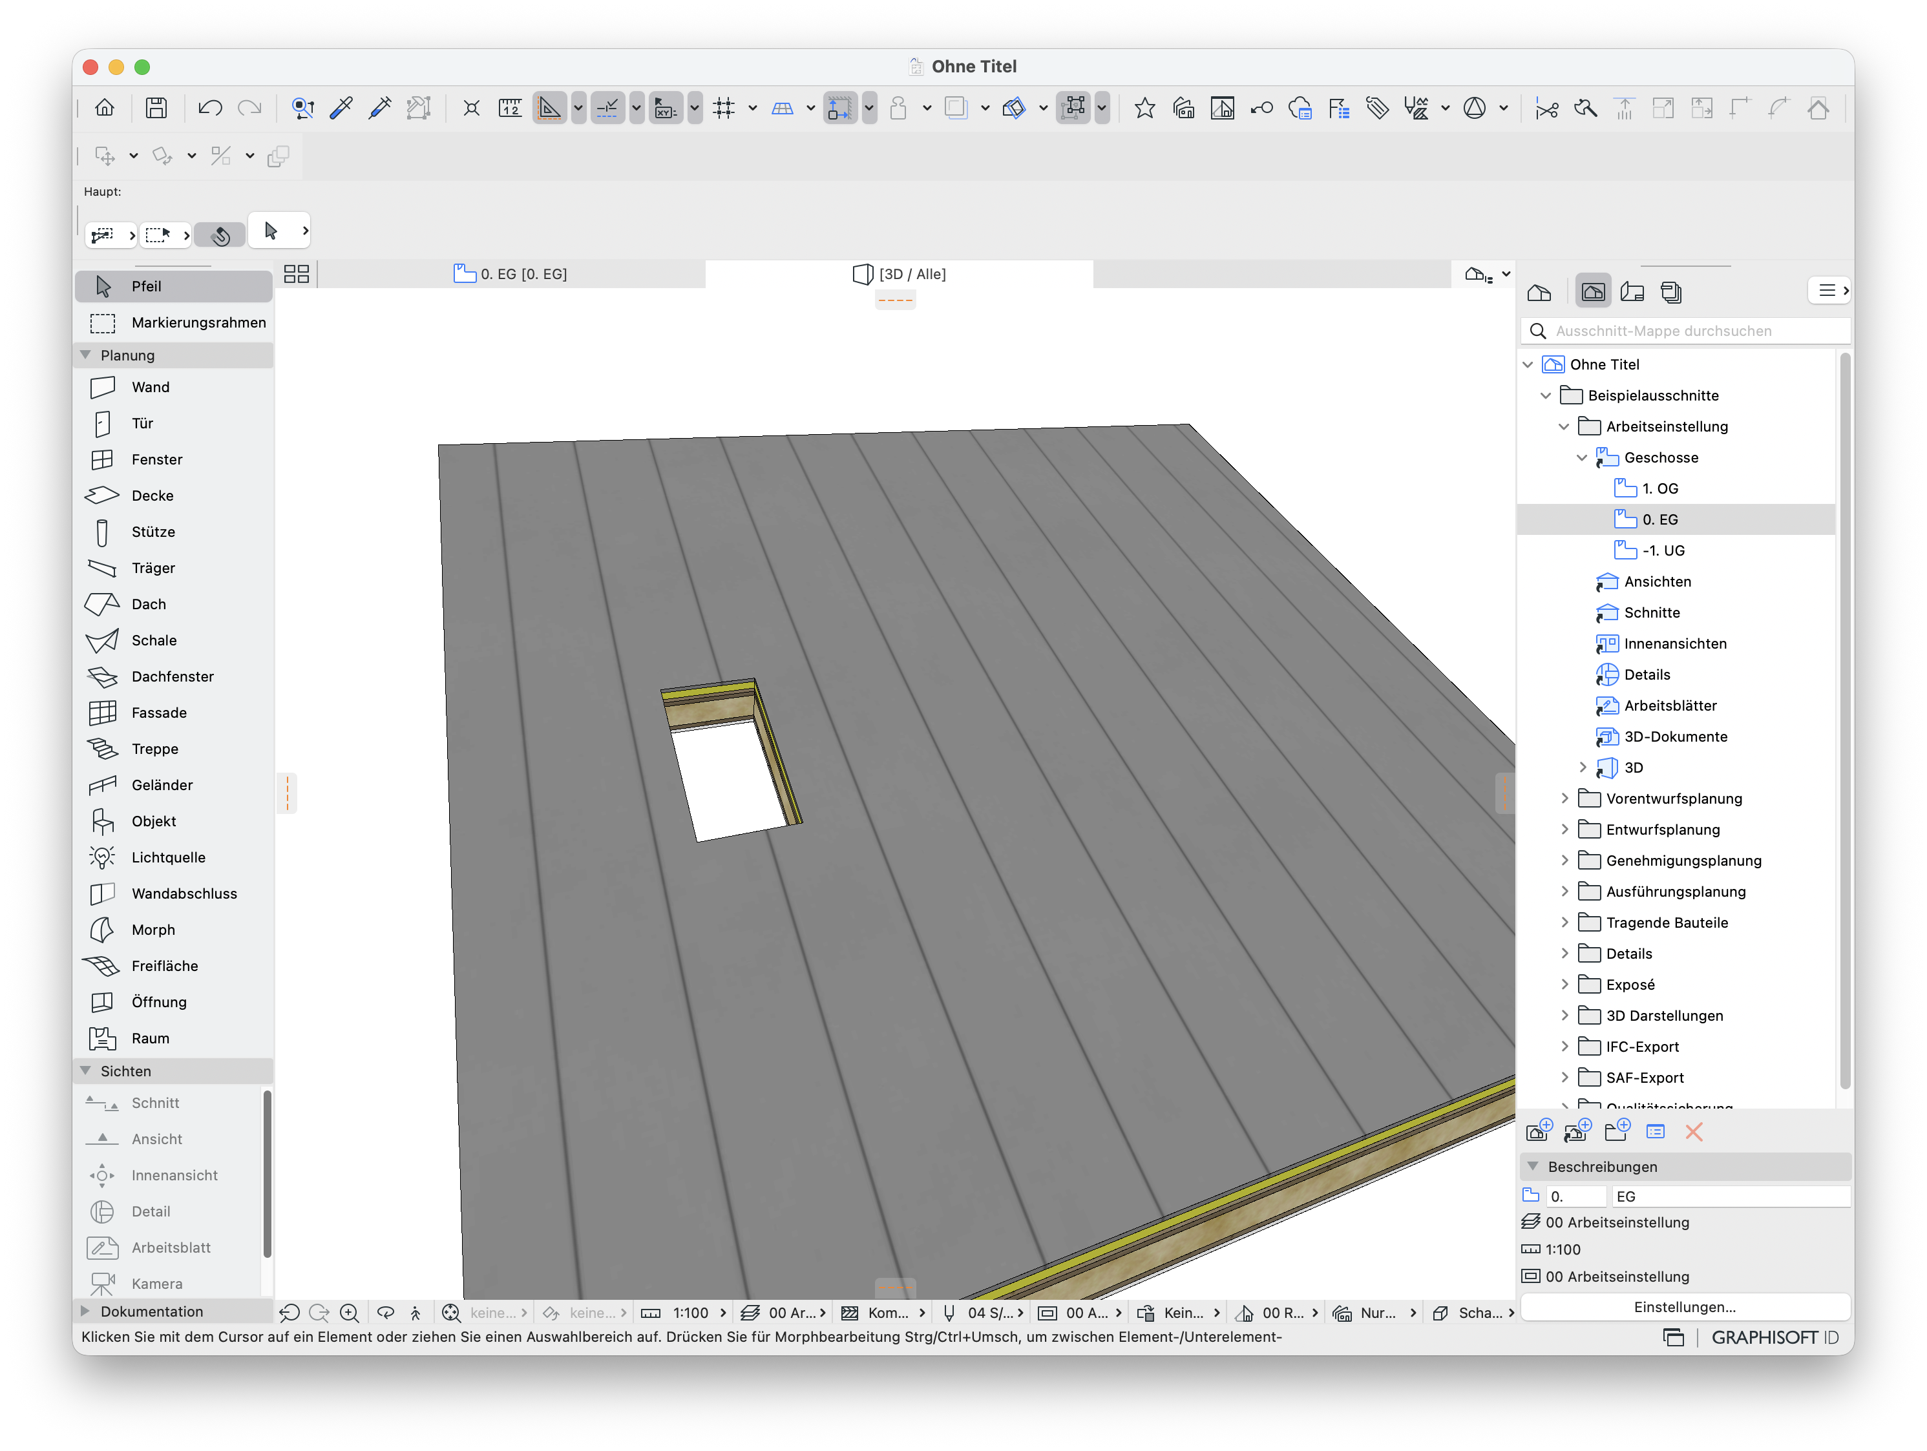Screen dimensions: 1927x1451
Task: Select the Lichtquelle tool
Action: (x=173, y=857)
